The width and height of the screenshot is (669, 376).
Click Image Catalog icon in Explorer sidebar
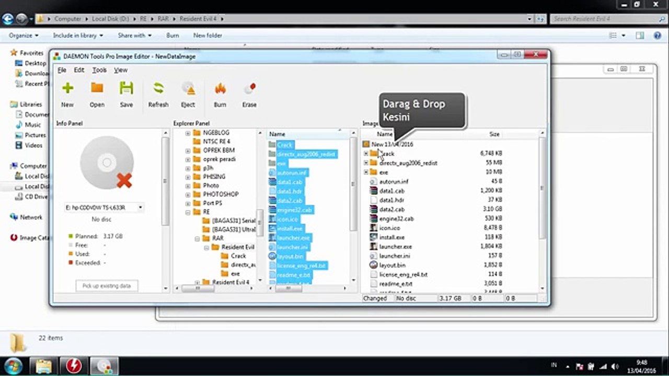(x=14, y=238)
